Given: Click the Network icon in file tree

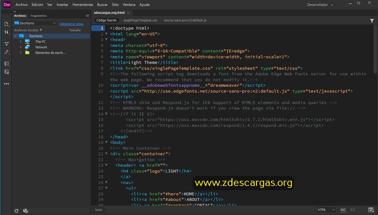Looking at the screenshot, I should [x=27, y=47].
